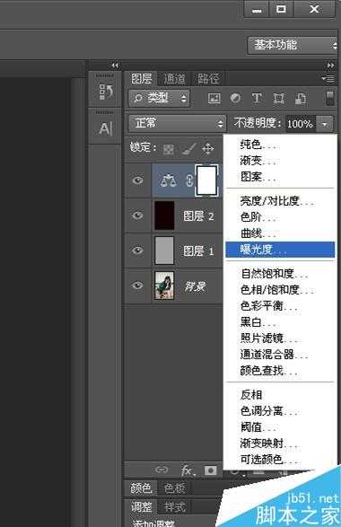
Task: Switch to the 色板 tab
Action: [x=174, y=488]
